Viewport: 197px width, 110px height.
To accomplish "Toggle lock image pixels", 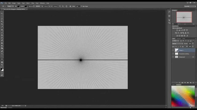I will pyautogui.click(x=178, y=46).
